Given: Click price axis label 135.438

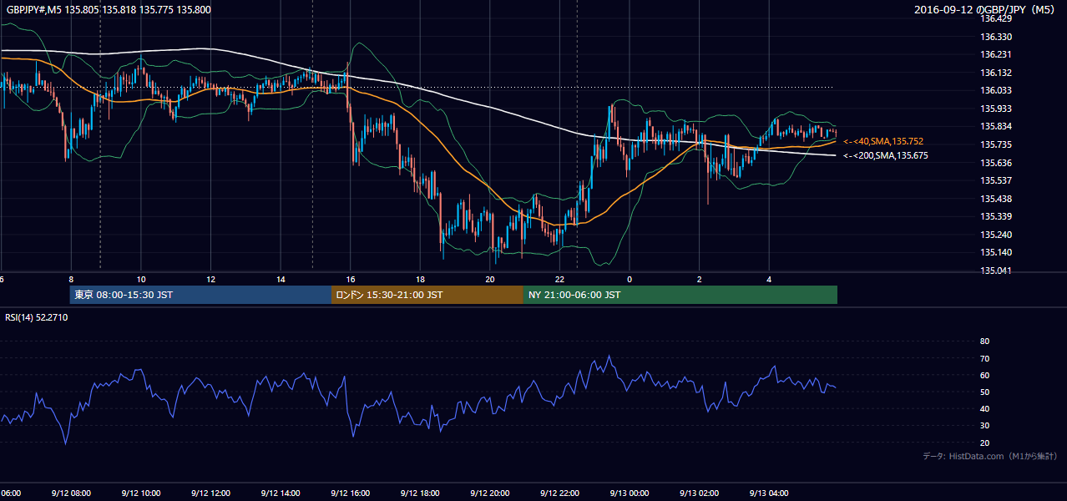Looking at the screenshot, I should [x=996, y=199].
